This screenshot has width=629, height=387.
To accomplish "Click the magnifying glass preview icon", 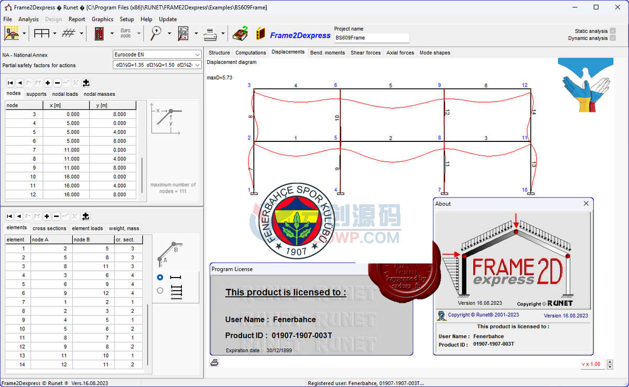I will pyautogui.click(x=156, y=34).
